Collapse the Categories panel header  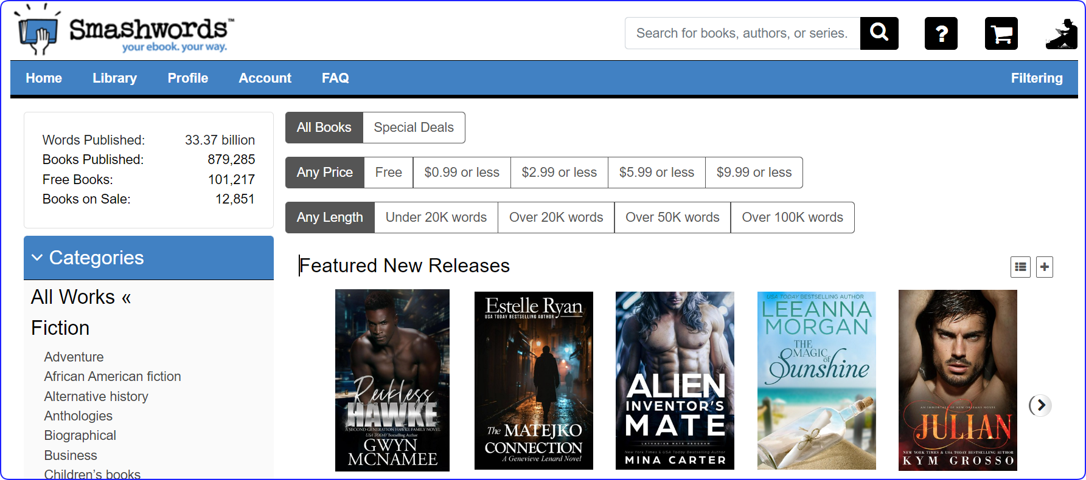(148, 258)
